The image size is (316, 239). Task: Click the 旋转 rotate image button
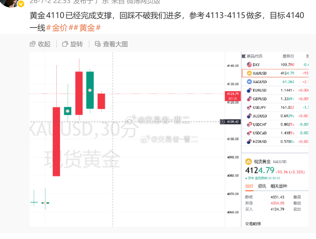coord(73,44)
